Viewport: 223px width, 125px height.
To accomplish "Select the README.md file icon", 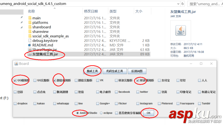I will (29, 45).
